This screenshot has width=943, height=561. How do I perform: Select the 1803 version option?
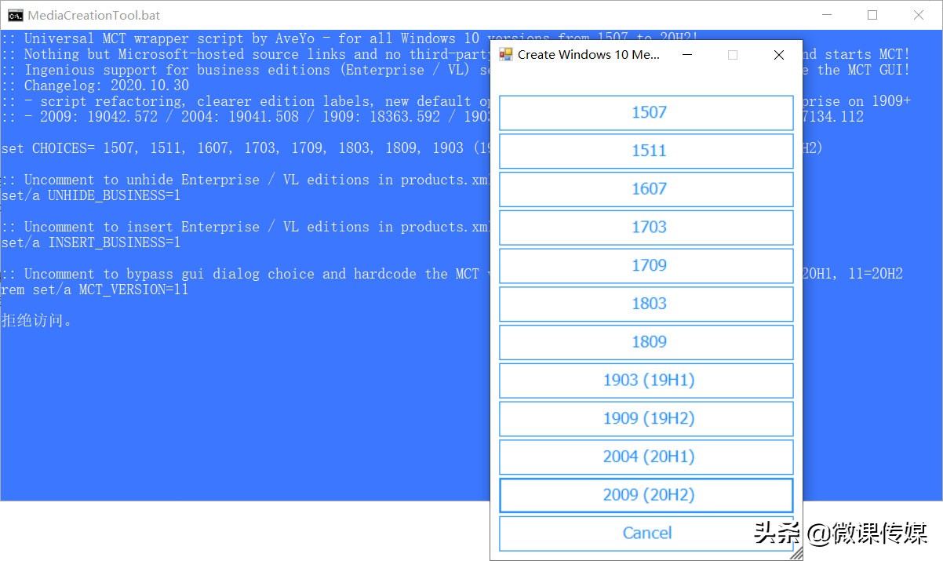(x=646, y=304)
